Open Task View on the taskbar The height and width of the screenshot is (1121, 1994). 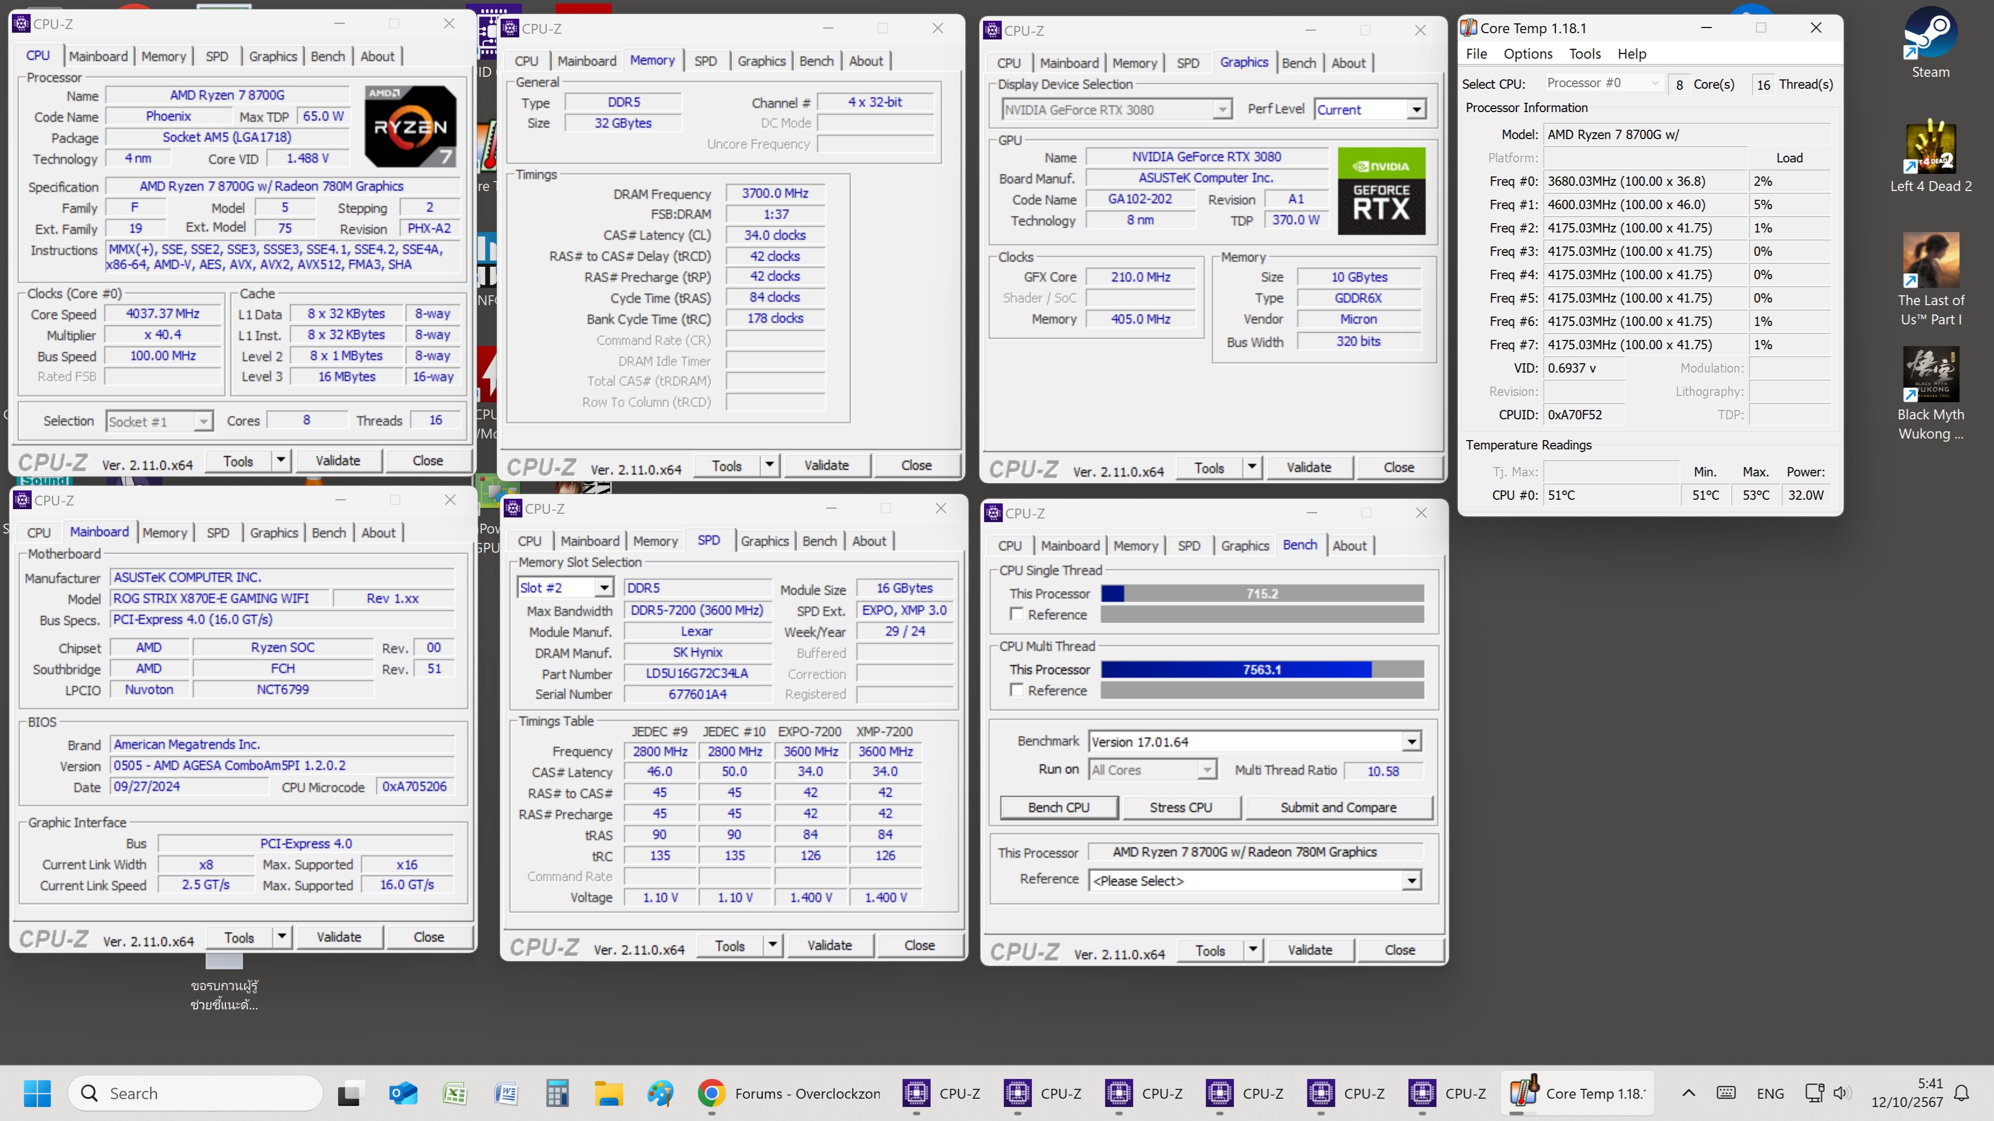pyautogui.click(x=350, y=1092)
